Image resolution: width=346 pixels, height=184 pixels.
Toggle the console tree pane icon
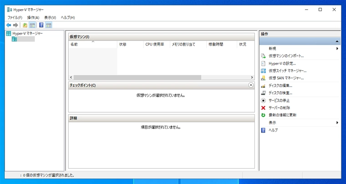32,25
